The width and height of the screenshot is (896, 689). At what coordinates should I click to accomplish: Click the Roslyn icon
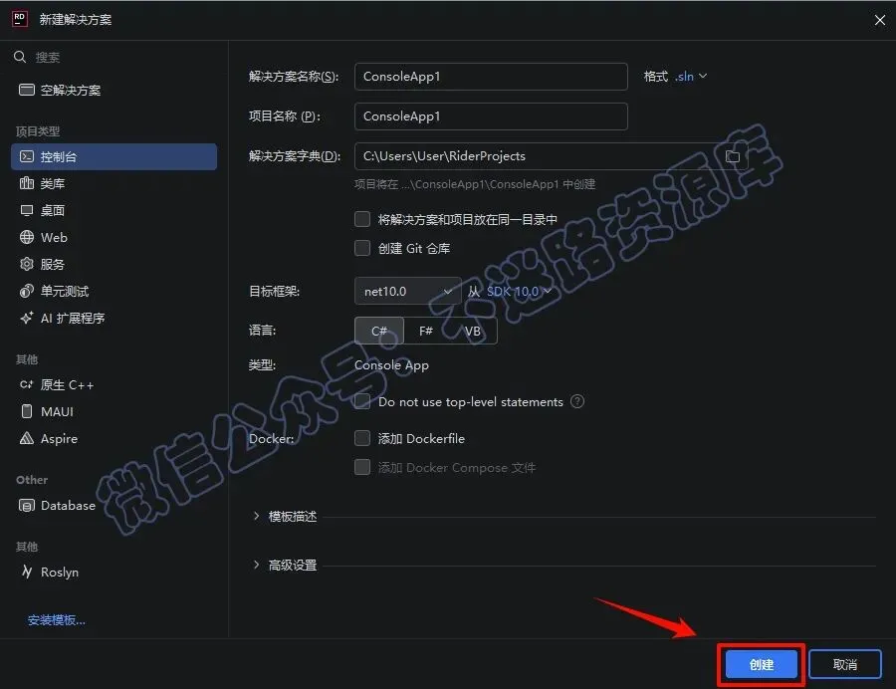coord(26,572)
